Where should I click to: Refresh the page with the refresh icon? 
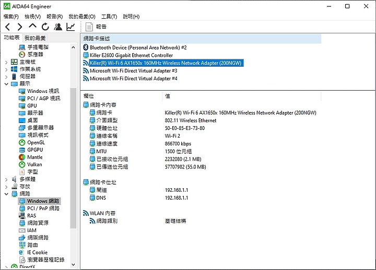coord(45,27)
